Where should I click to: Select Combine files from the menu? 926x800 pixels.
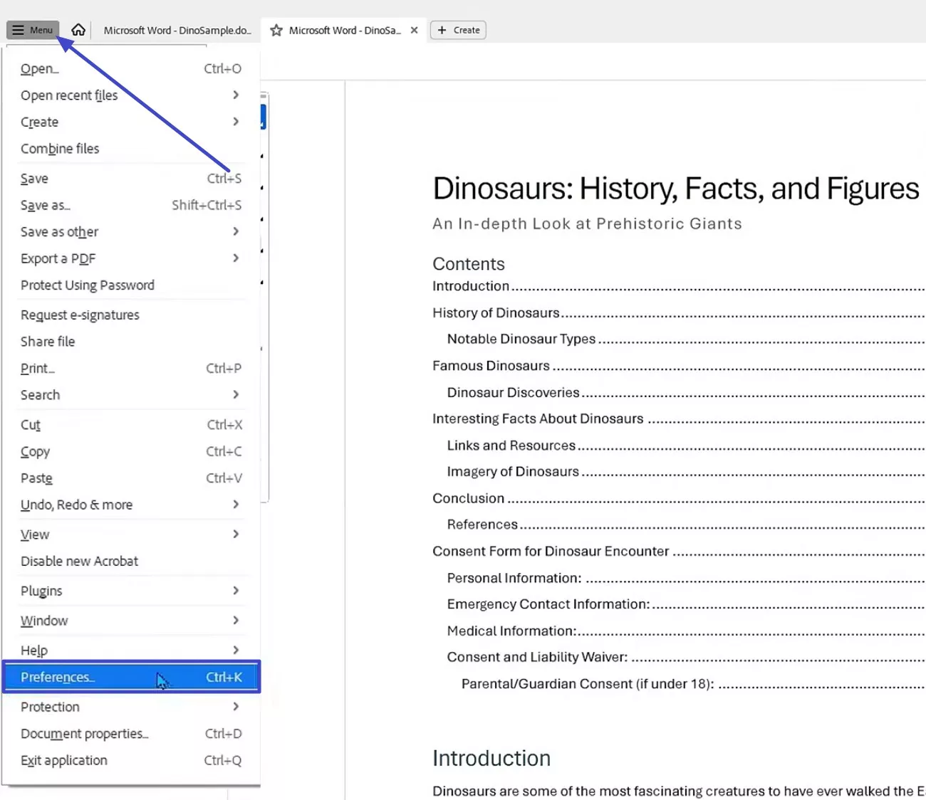pos(60,148)
